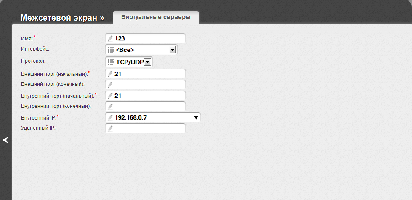Click the empty Внешний порт (конечный) field
Screen dimensions: 412x200
[149, 85]
